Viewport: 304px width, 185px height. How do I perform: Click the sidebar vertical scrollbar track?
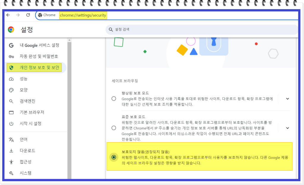click(x=69, y=111)
